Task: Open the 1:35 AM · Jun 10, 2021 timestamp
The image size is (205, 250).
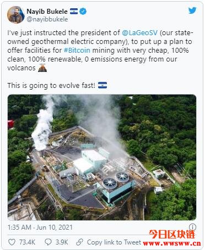Action: (x=40, y=227)
